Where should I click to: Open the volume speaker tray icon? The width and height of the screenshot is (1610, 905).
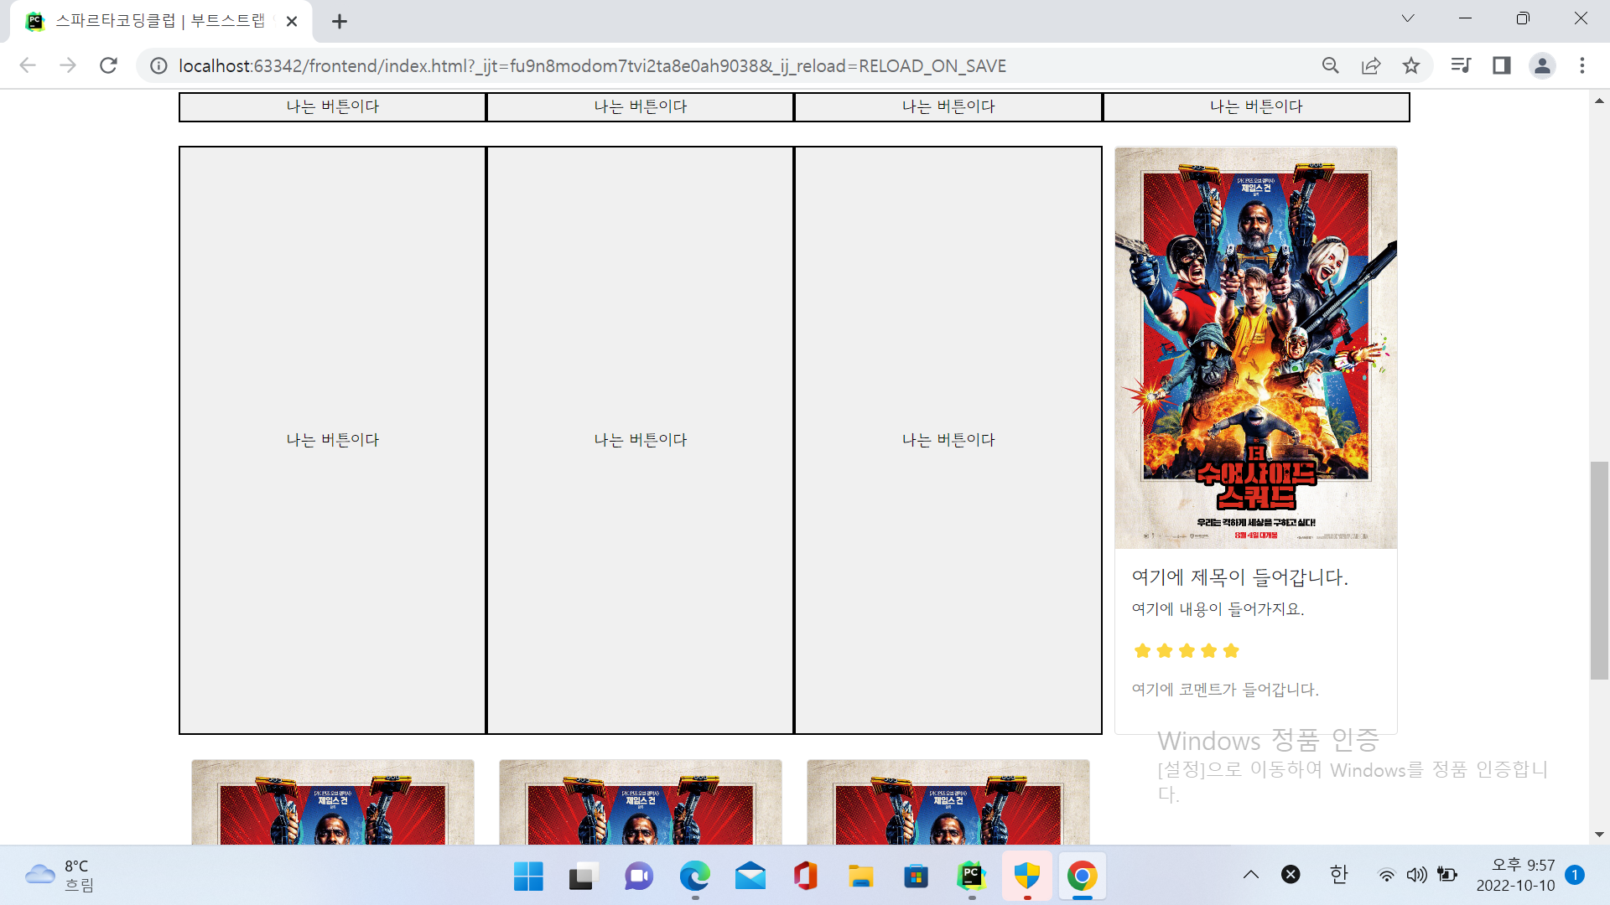tap(1416, 876)
